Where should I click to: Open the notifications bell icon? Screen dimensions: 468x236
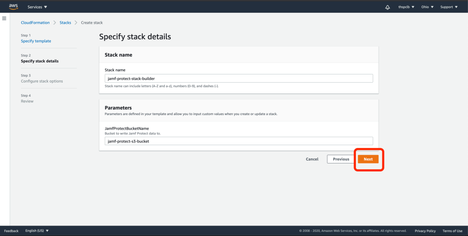tap(387, 7)
